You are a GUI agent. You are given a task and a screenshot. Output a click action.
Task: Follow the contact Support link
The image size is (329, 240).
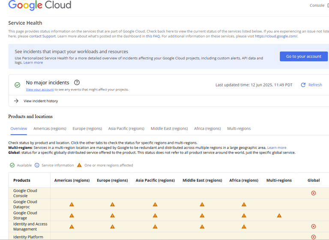tap(42, 36)
